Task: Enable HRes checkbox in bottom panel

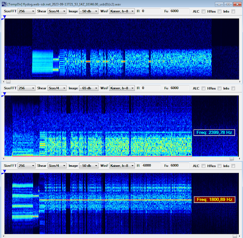Action: click(219, 166)
